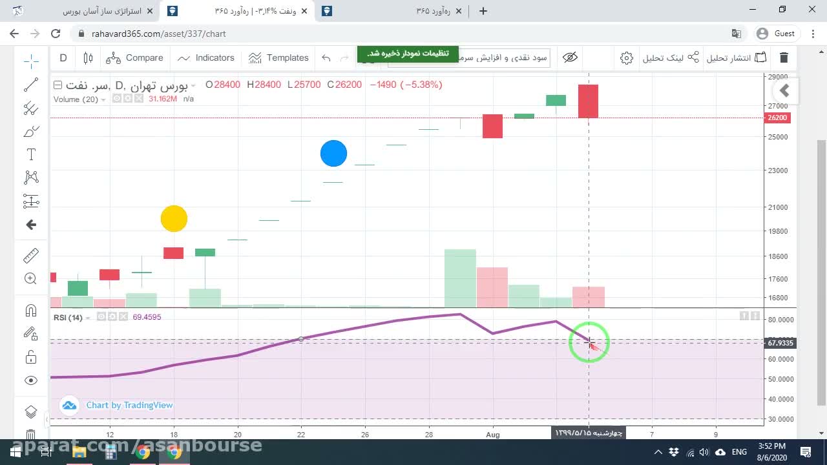Click the RSI pane maximize arrow
Image resolution: width=827 pixels, height=465 pixels.
click(755, 316)
